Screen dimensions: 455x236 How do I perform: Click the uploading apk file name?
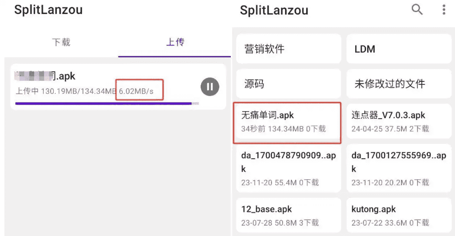point(46,76)
